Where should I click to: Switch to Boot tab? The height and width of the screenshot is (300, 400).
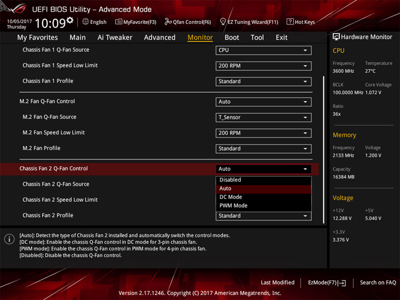coord(232,38)
